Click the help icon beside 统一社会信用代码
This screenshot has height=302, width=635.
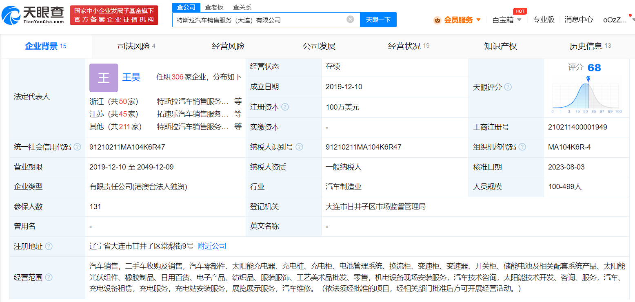pyautogui.click(x=78, y=147)
